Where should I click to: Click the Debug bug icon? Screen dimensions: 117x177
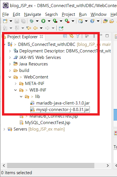click(x=32, y=21)
